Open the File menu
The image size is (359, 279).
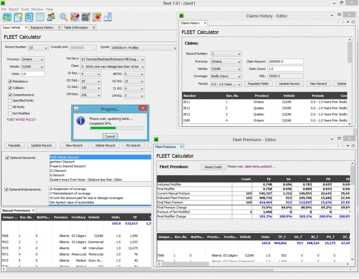coord(4,9)
